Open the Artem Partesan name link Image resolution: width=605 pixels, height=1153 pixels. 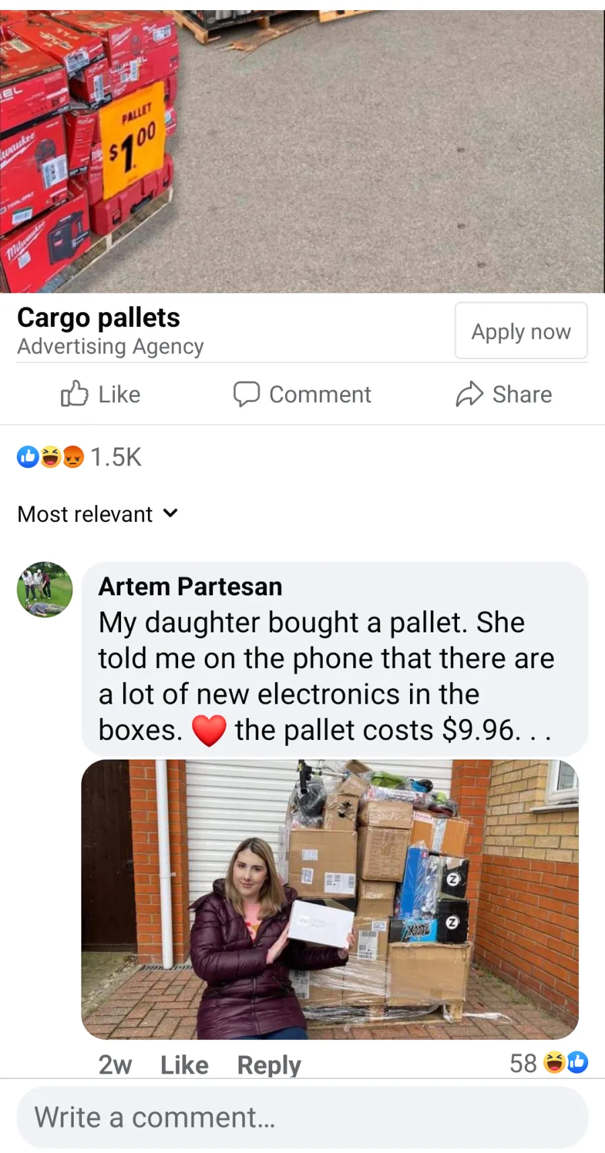tap(190, 587)
